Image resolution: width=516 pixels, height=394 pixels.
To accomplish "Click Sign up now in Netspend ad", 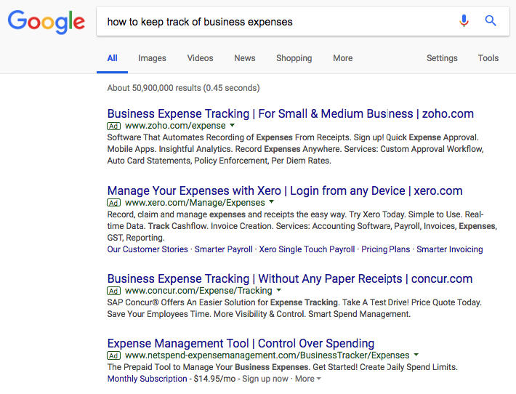I will point(265,379).
